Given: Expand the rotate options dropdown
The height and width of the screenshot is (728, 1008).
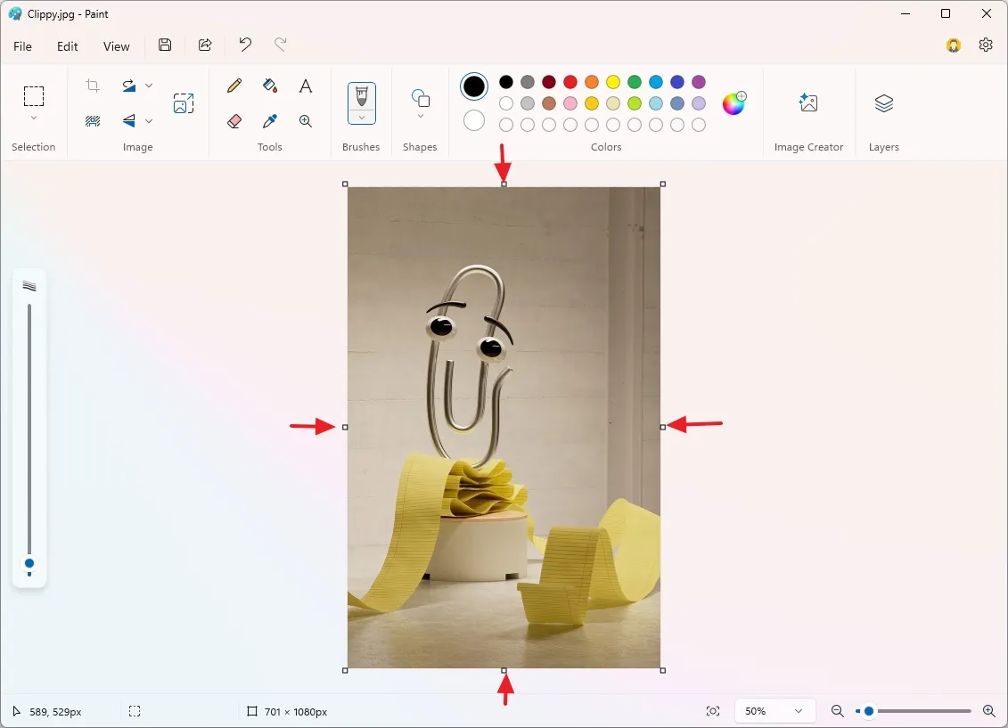Looking at the screenshot, I should (x=149, y=86).
